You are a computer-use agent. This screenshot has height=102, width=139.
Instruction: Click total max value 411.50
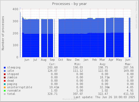[x=128, y=94]
